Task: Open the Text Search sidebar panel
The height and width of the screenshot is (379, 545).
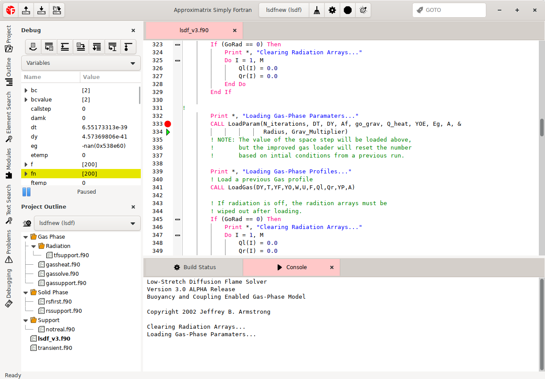Action: (x=8, y=200)
